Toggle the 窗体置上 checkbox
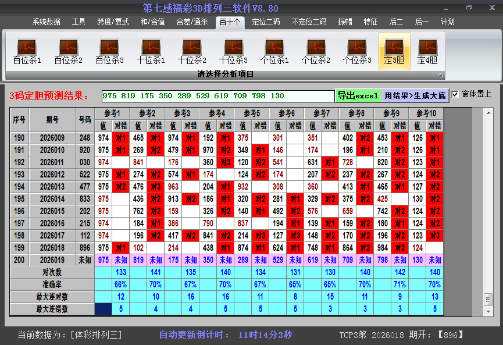This screenshot has width=503, height=345. (455, 95)
